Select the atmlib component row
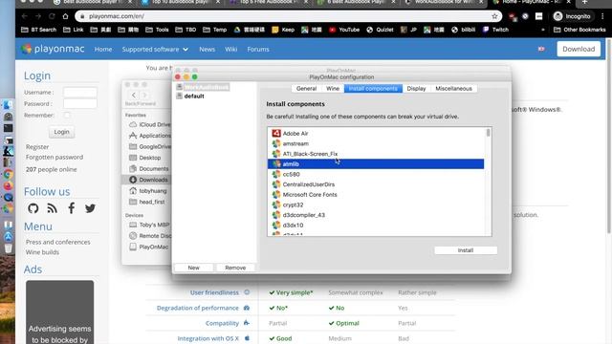Screen dimensions: 612x344 pos(376,163)
